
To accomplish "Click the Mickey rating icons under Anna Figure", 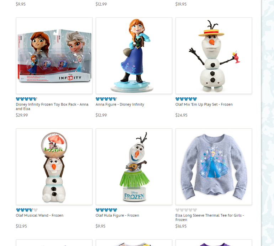I will pos(106,99).
